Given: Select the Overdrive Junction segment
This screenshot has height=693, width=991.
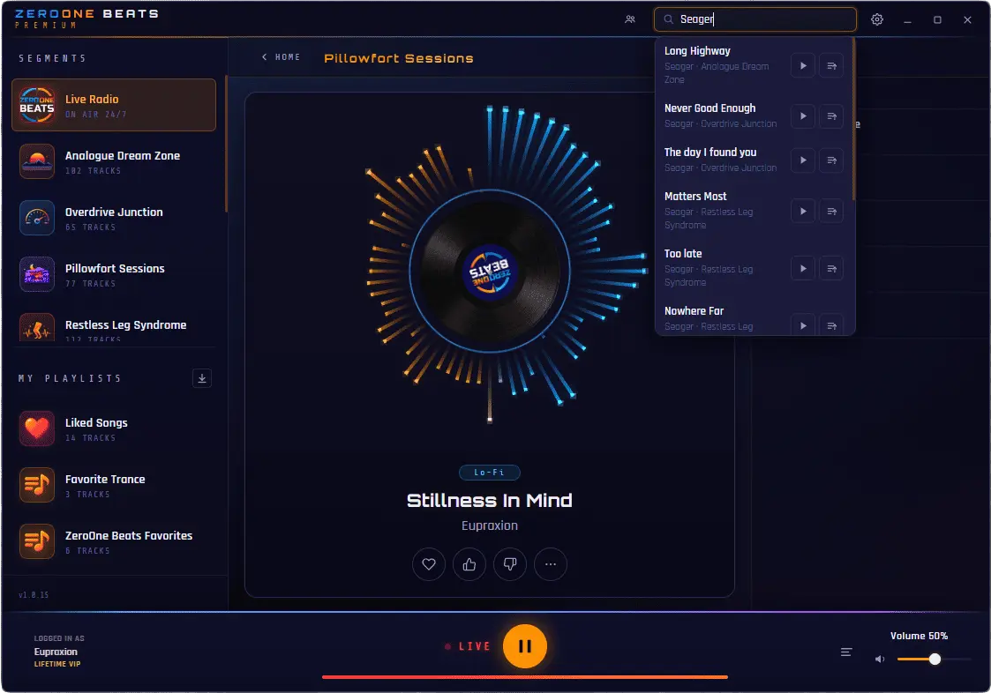Looking at the screenshot, I should tap(114, 218).
